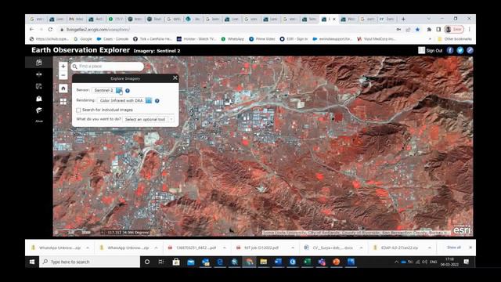Click the help icon beside Sensor
The height and width of the screenshot is (282, 501).
pyautogui.click(x=128, y=91)
